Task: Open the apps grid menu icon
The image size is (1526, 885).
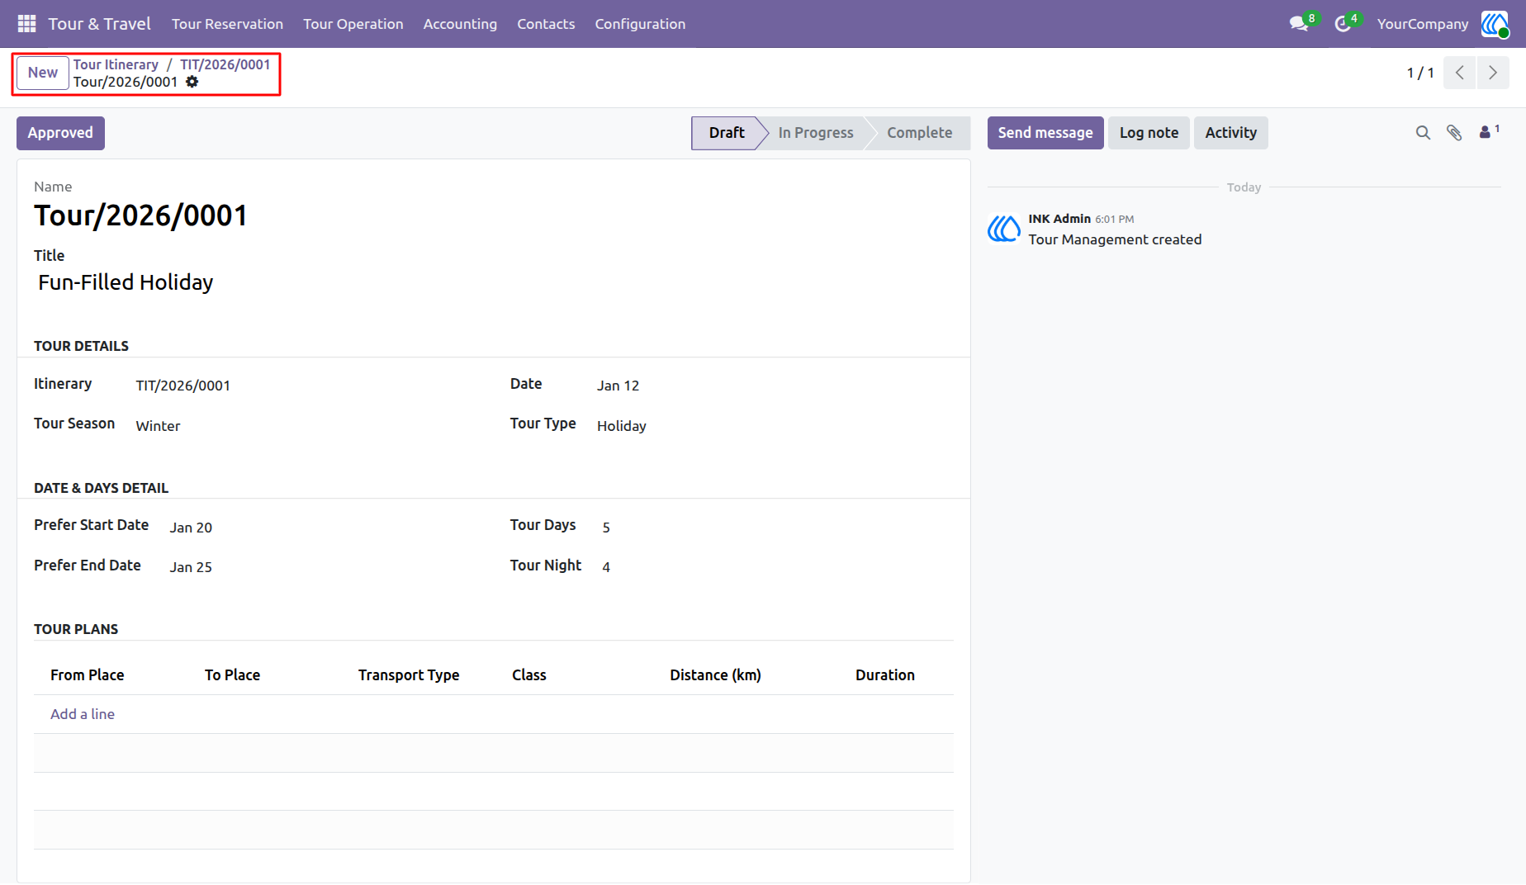Action: click(x=26, y=24)
